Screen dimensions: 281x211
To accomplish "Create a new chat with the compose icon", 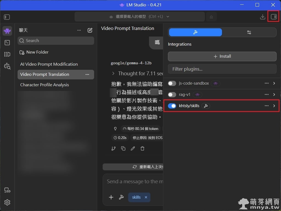I will (x=90, y=30).
